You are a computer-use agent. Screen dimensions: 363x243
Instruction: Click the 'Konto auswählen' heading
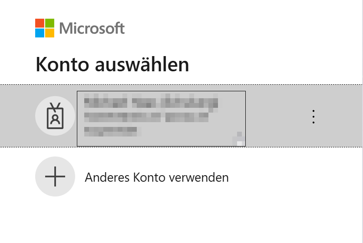[x=112, y=64]
